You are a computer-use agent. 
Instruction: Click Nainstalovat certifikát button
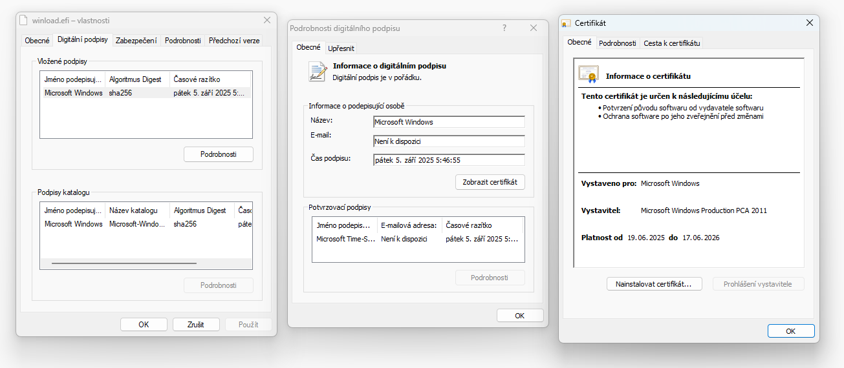(654, 284)
